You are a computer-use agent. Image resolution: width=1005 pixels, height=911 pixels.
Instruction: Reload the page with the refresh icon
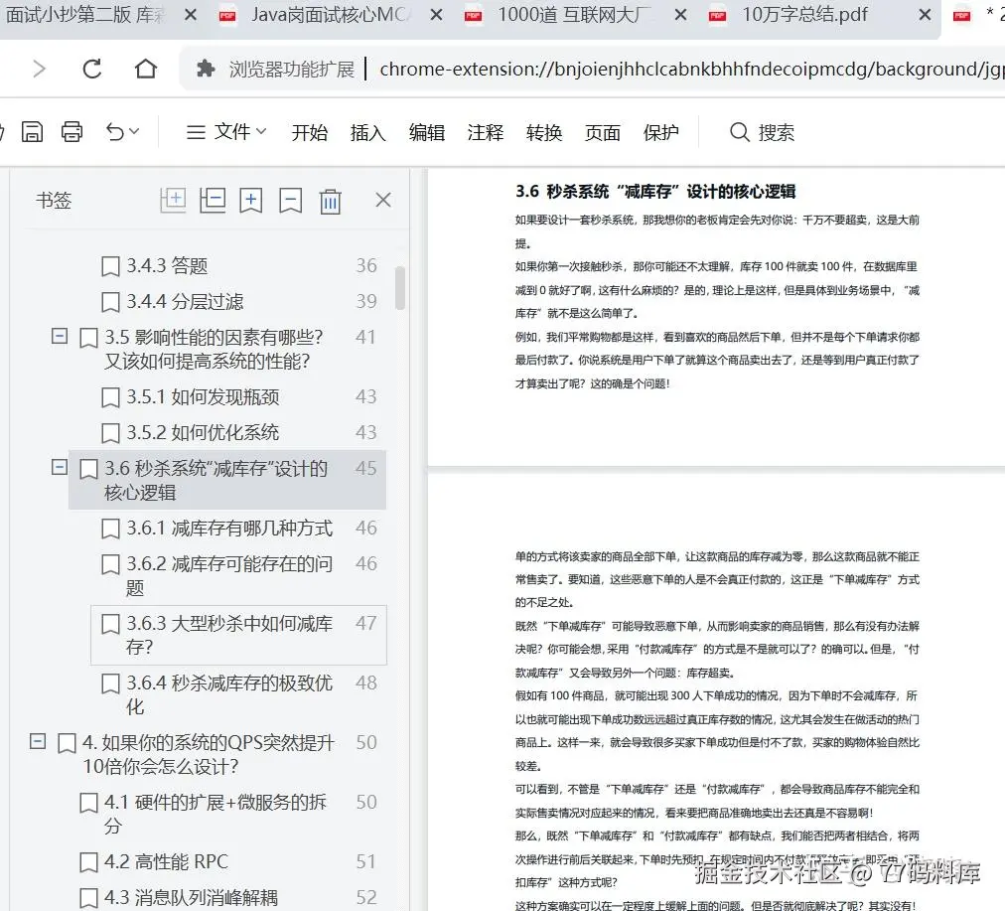click(92, 69)
